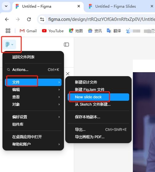155x172 pixels.
Task: Click the browser back arrow
Action: click(7, 19)
